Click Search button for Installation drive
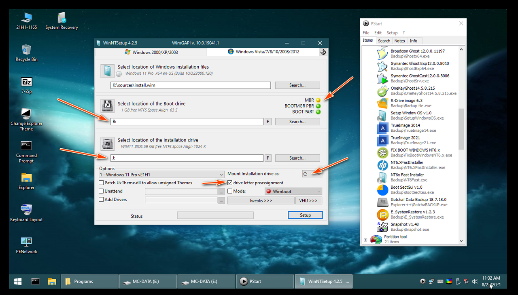The image size is (518, 295). tap(297, 158)
